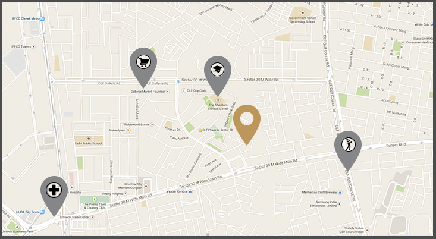The height and width of the screenshot is (239, 436).
Task: Click Government Senior Secondary School icon
Action: tap(303, 13)
